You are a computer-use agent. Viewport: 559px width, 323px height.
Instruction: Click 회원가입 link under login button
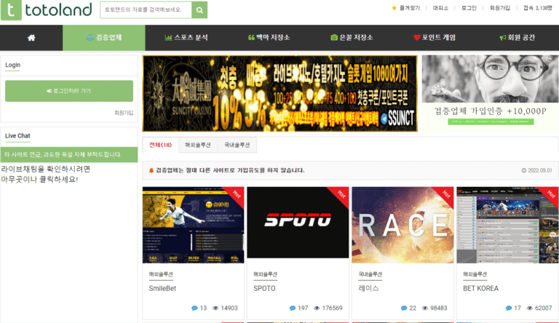[124, 113]
